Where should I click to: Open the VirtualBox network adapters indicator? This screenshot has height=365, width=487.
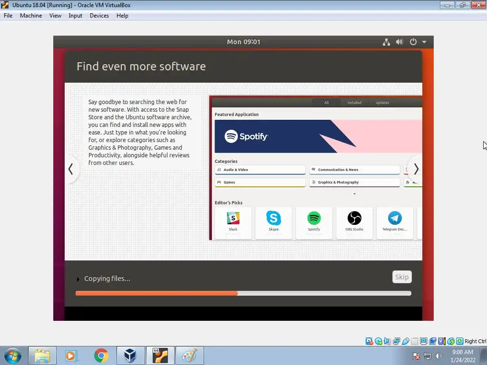click(x=396, y=341)
